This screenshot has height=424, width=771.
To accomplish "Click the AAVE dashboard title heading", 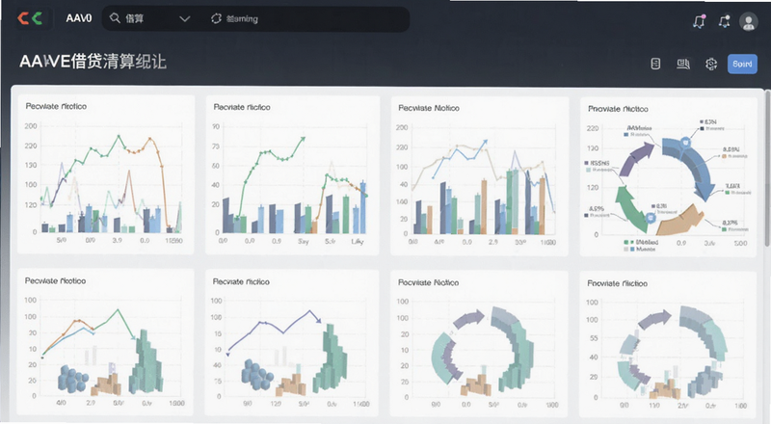I will [93, 62].
